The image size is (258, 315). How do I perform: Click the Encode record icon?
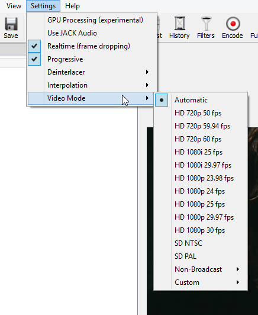coord(233,24)
